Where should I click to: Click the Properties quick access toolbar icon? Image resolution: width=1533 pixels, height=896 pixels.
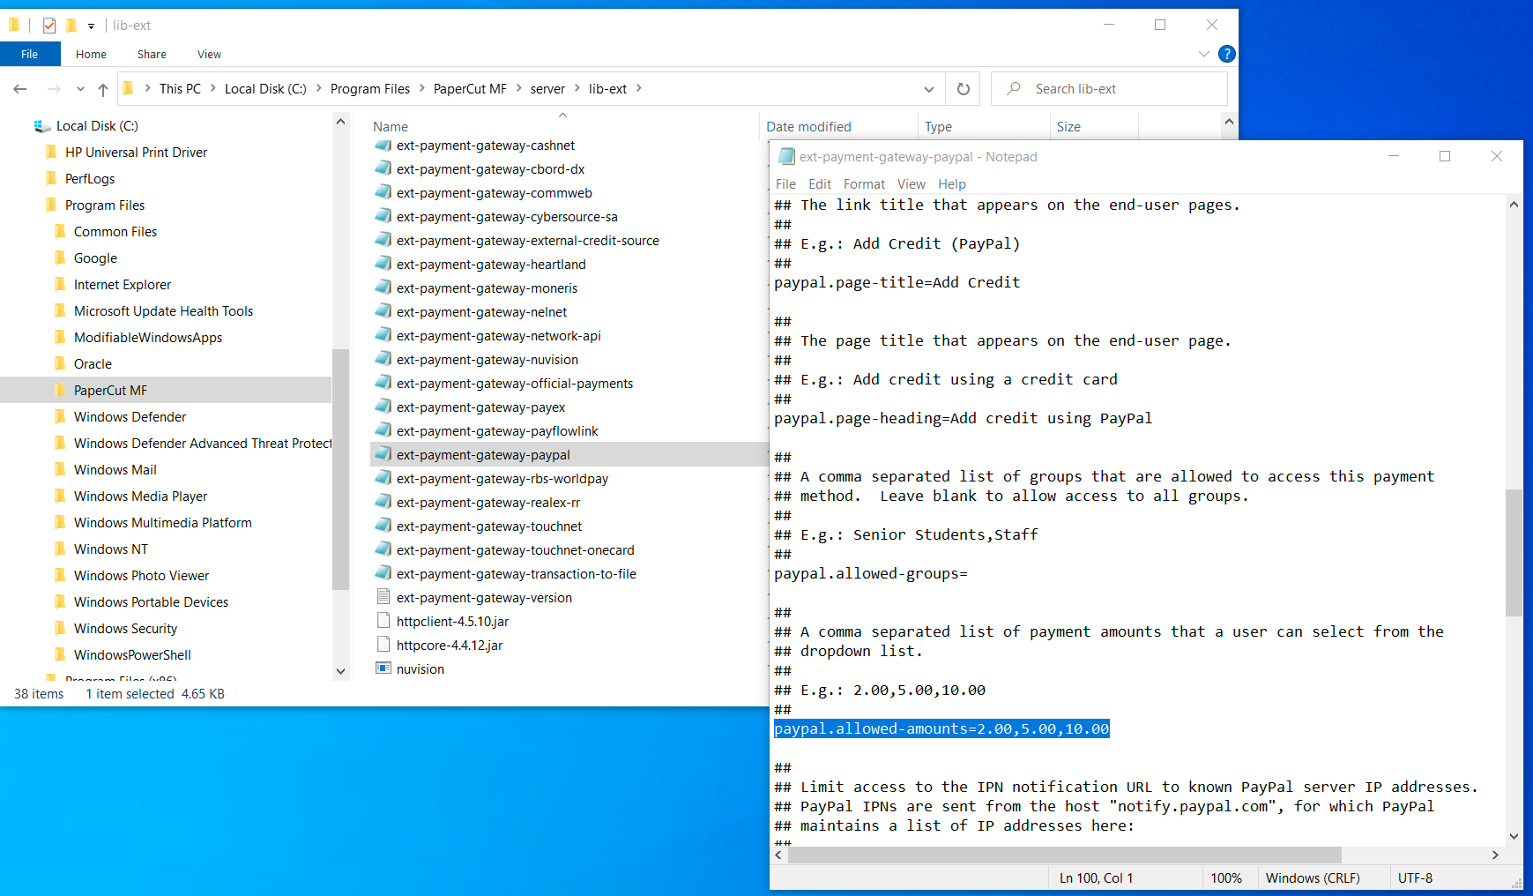click(x=49, y=26)
